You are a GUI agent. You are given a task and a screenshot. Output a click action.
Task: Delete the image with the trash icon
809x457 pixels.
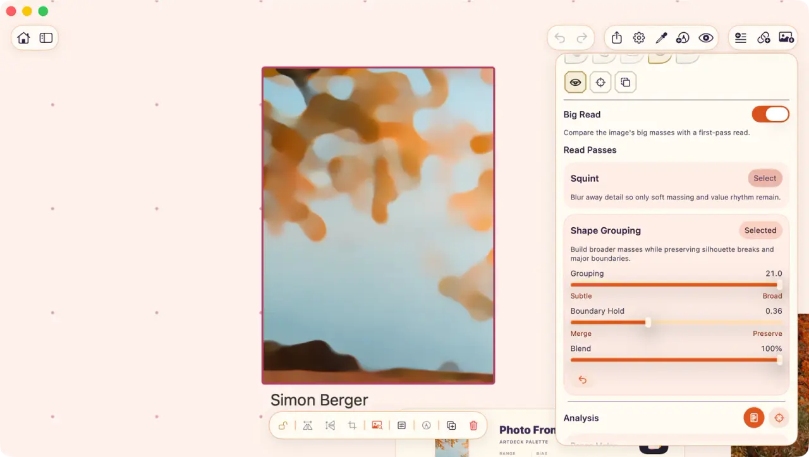(x=473, y=425)
